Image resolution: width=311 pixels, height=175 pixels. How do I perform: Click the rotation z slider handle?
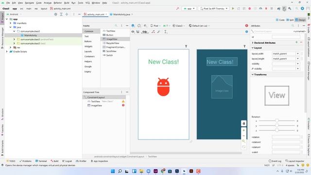(277, 130)
